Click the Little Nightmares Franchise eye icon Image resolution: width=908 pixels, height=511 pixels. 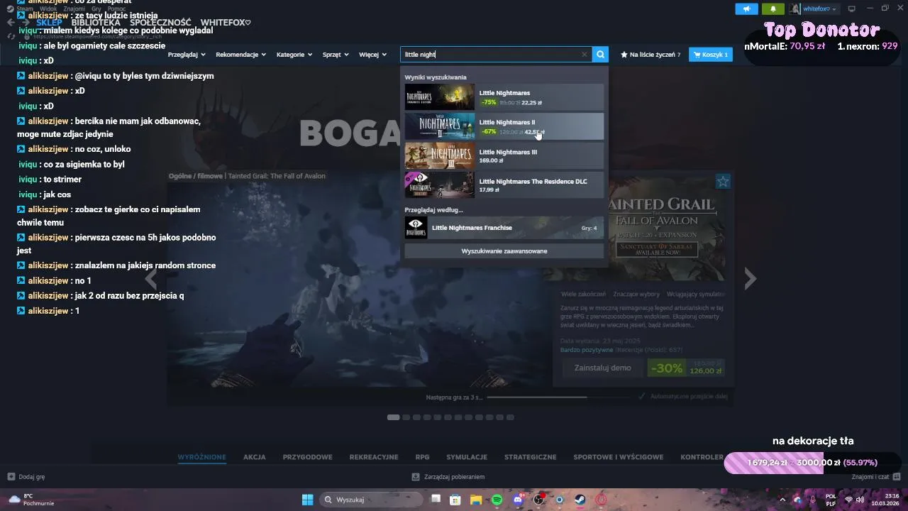click(416, 228)
